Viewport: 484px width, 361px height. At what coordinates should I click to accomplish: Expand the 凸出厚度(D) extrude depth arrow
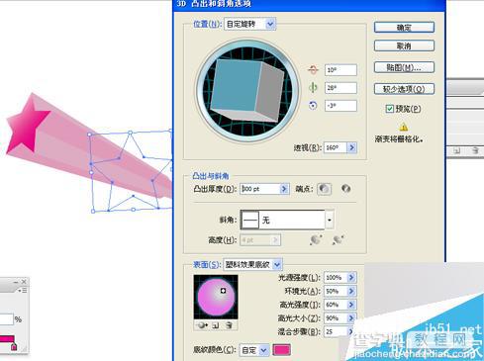click(x=284, y=189)
